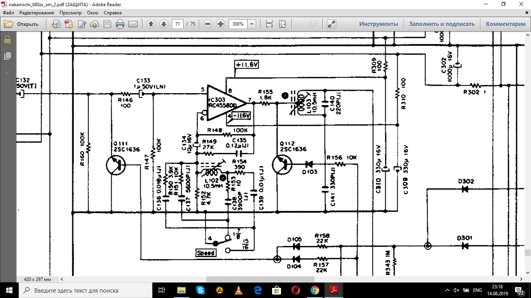Image resolution: width=531 pixels, height=298 pixels.
Task: Click the horizontal scrollbar thumb
Action: (260, 279)
